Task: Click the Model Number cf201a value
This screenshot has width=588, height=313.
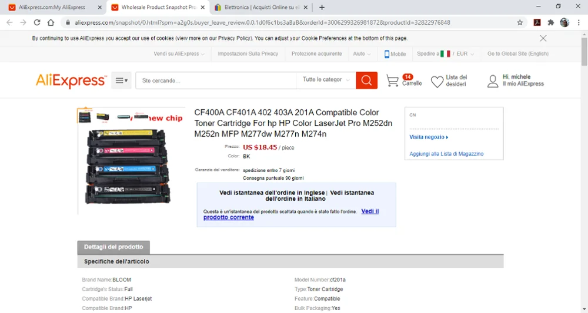Action: [x=338, y=280]
